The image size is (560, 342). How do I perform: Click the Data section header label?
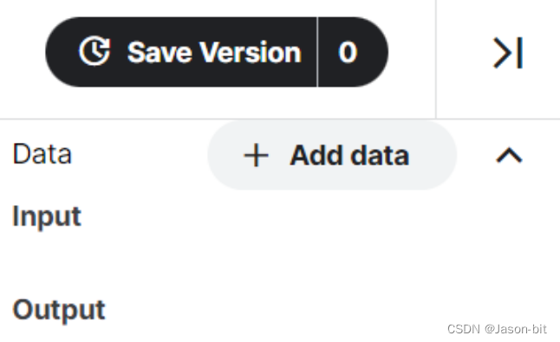tap(42, 154)
